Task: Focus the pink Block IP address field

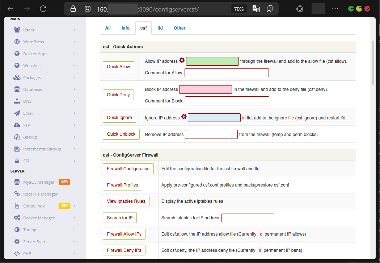Action: click(206, 89)
